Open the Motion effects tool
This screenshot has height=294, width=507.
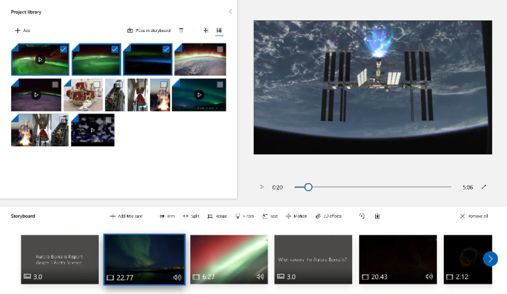pyautogui.click(x=296, y=216)
